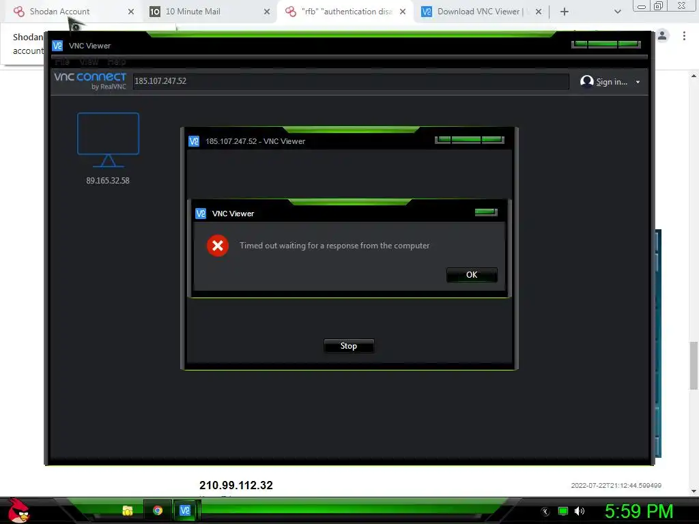Click the user avatar icon beside Sign in
This screenshot has height=524, width=699.
pyautogui.click(x=586, y=81)
